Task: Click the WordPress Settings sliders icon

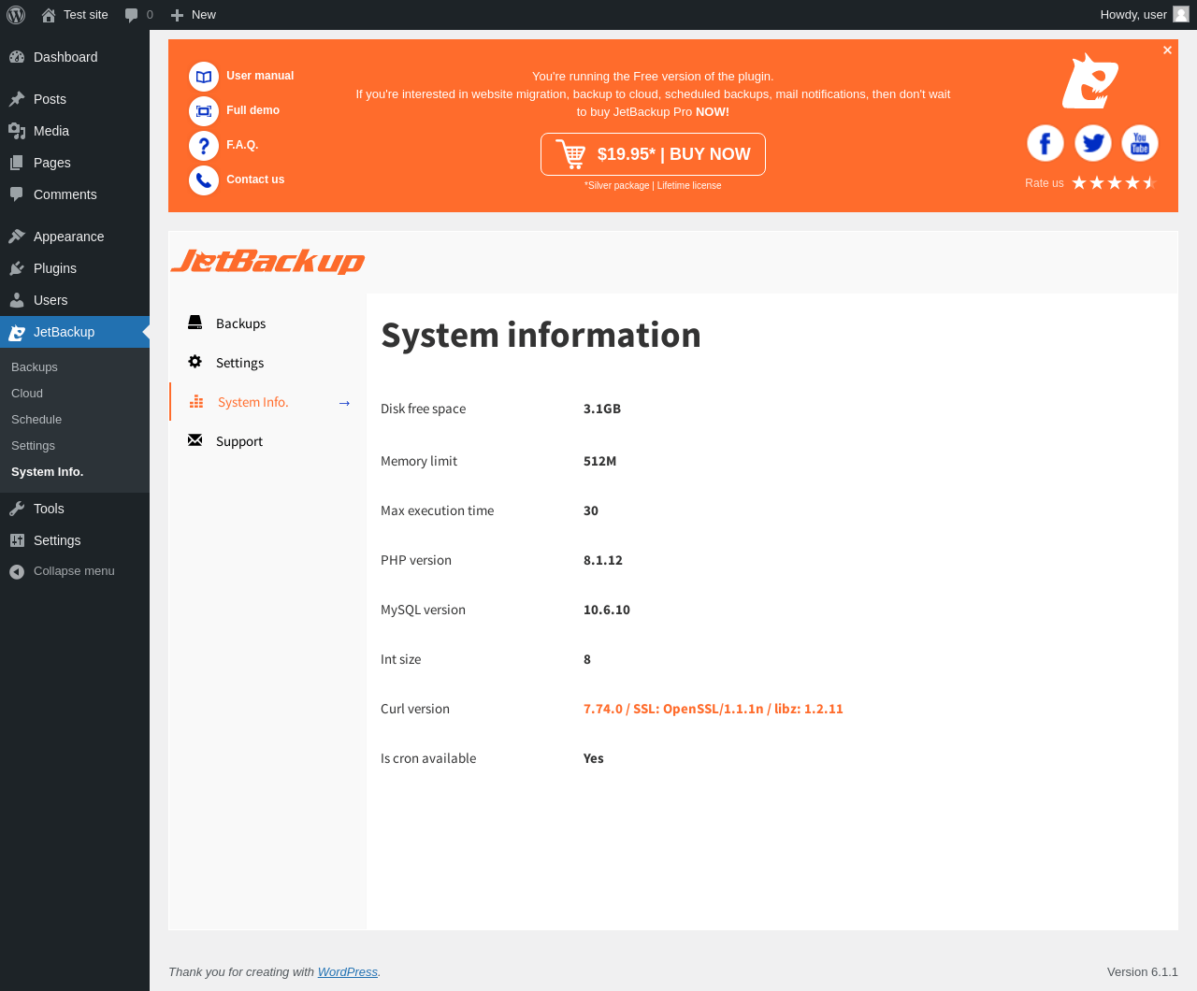Action: 17,540
